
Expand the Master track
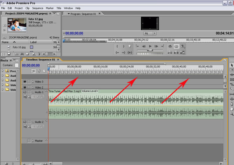33,141
